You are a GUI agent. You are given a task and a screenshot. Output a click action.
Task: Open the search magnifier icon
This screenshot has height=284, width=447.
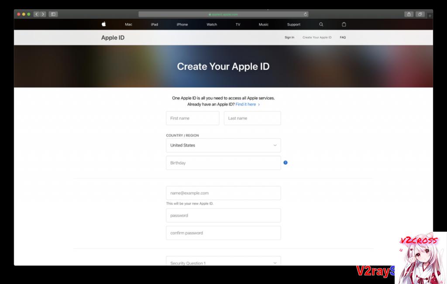point(321,24)
